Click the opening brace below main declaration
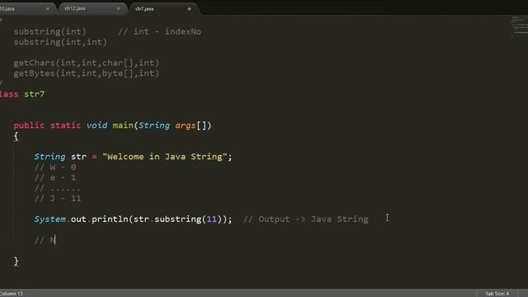Screen dimensions: 528x297 tap(16, 136)
